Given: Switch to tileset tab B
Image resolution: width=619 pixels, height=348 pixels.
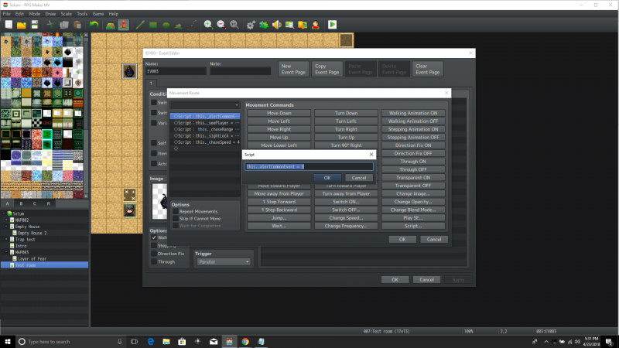Looking at the screenshot, I should [x=21, y=203].
